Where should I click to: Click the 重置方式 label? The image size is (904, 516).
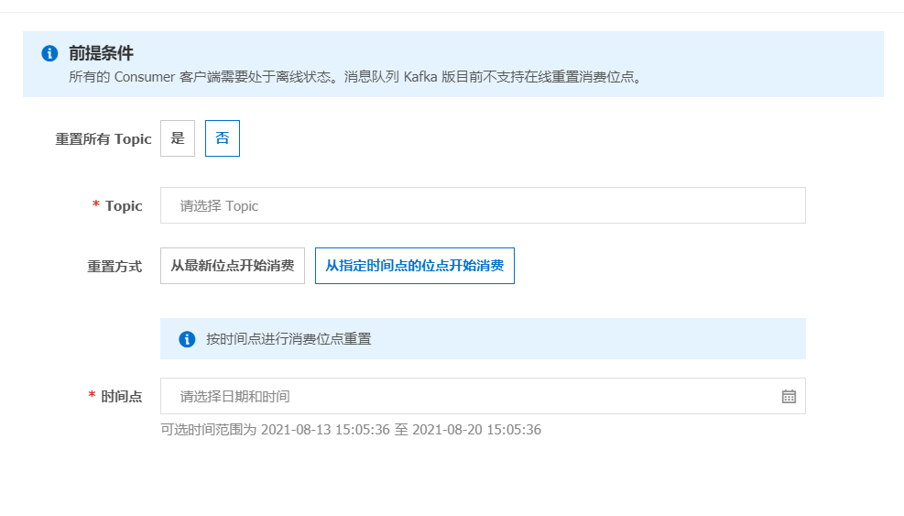click(x=114, y=267)
